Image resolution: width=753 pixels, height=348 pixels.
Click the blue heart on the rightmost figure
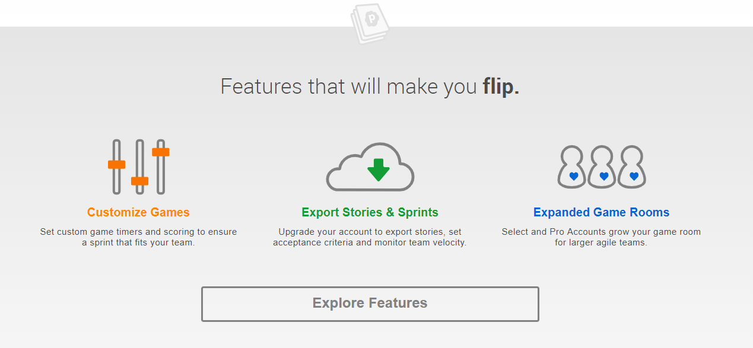(634, 176)
